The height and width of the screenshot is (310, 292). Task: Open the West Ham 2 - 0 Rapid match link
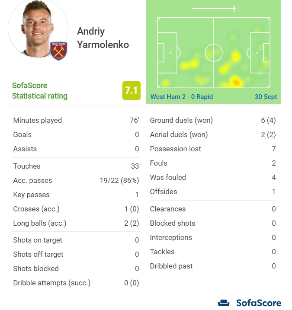[182, 97]
